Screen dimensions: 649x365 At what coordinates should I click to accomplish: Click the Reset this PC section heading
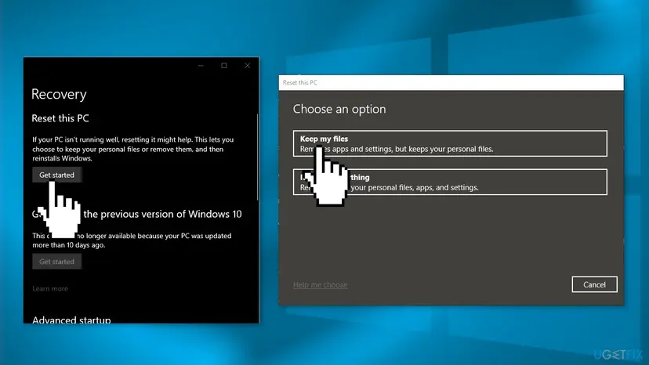tap(60, 118)
